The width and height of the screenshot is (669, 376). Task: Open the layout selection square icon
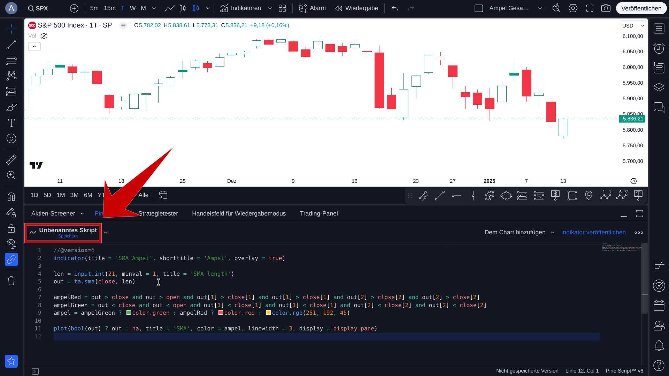pos(479,8)
